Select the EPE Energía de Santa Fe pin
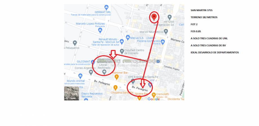The height and width of the screenshot is (126, 259). click(x=133, y=81)
